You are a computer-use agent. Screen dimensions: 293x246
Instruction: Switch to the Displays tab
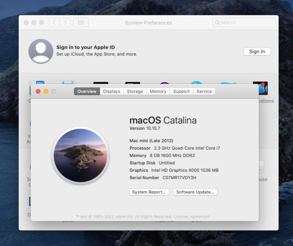click(x=112, y=91)
